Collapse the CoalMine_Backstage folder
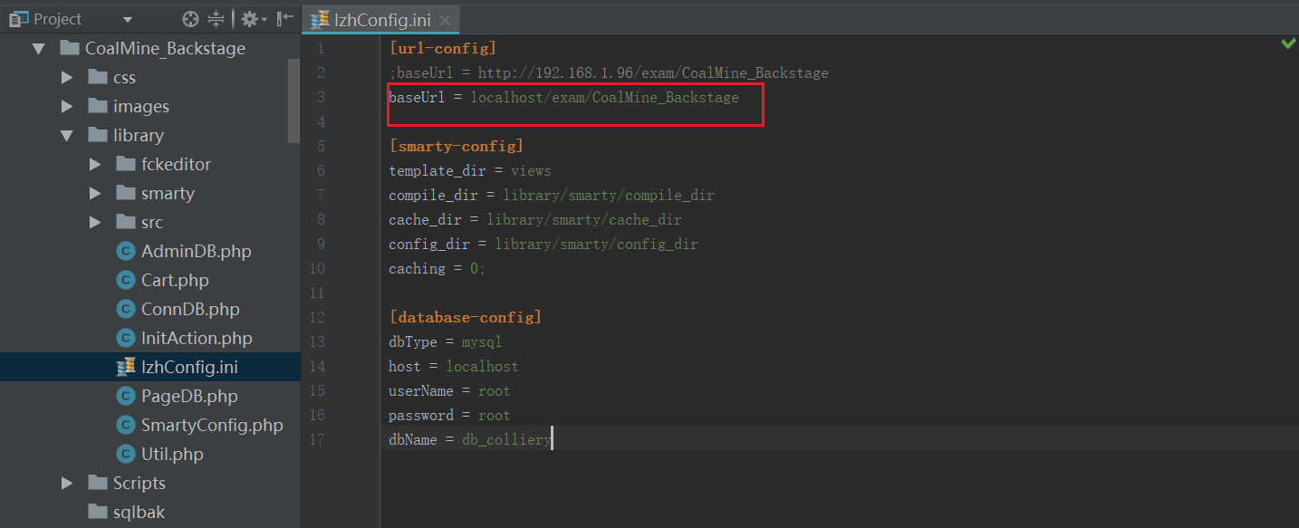This screenshot has width=1299, height=528. [38, 49]
